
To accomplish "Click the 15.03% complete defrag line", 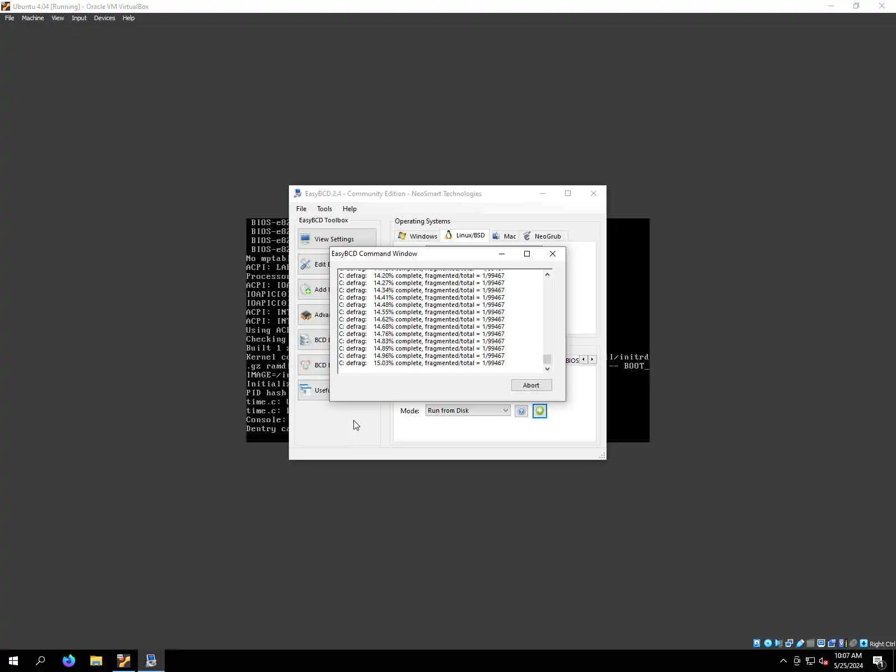I will pyautogui.click(x=422, y=363).
